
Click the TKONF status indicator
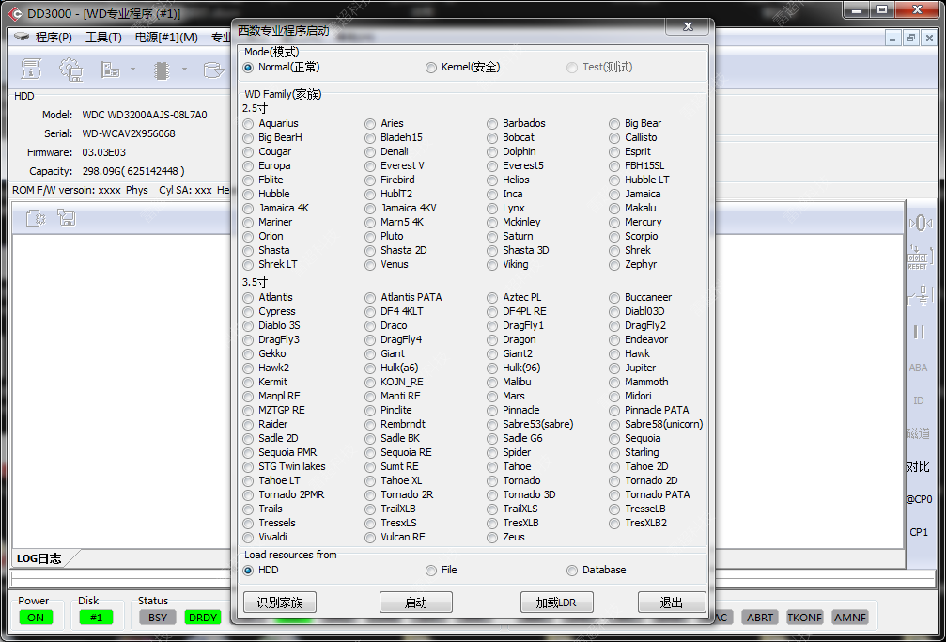[804, 618]
